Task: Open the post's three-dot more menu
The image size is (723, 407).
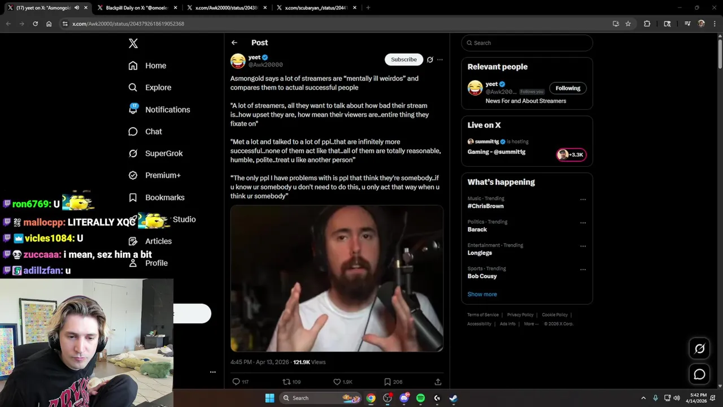Action: point(440,59)
